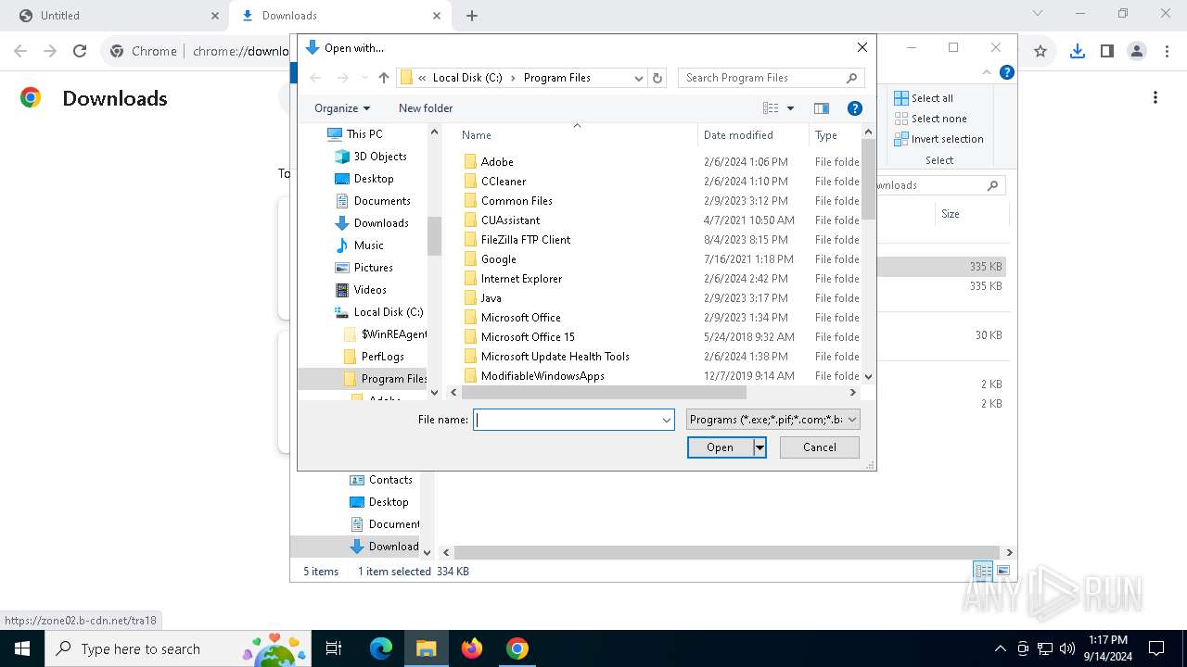Click Select all in Explorer ribbon
The image size is (1187, 667).
(x=924, y=98)
